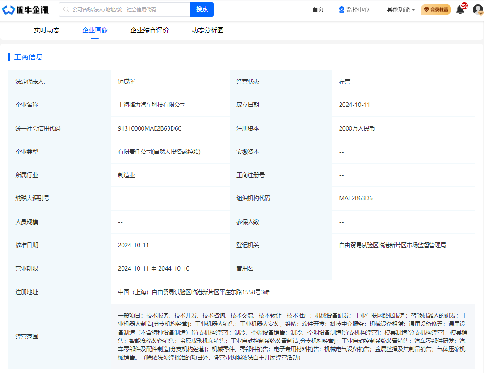Image resolution: width=484 pixels, height=373 pixels.
Task: Click the monitor icon beside 监控中心
Action: click(341, 9)
